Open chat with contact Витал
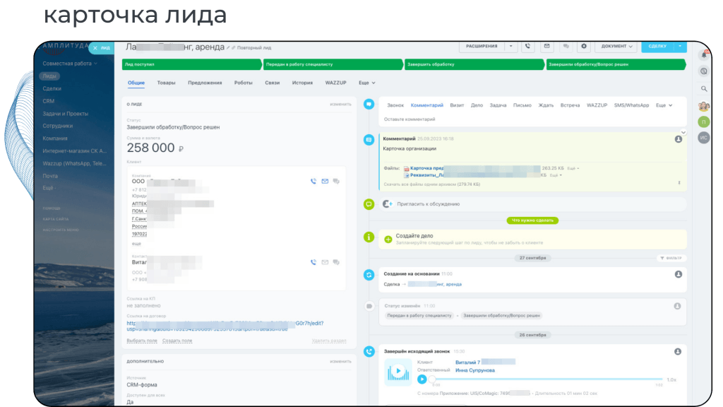Image resolution: width=723 pixels, height=407 pixels. coord(336,262)
